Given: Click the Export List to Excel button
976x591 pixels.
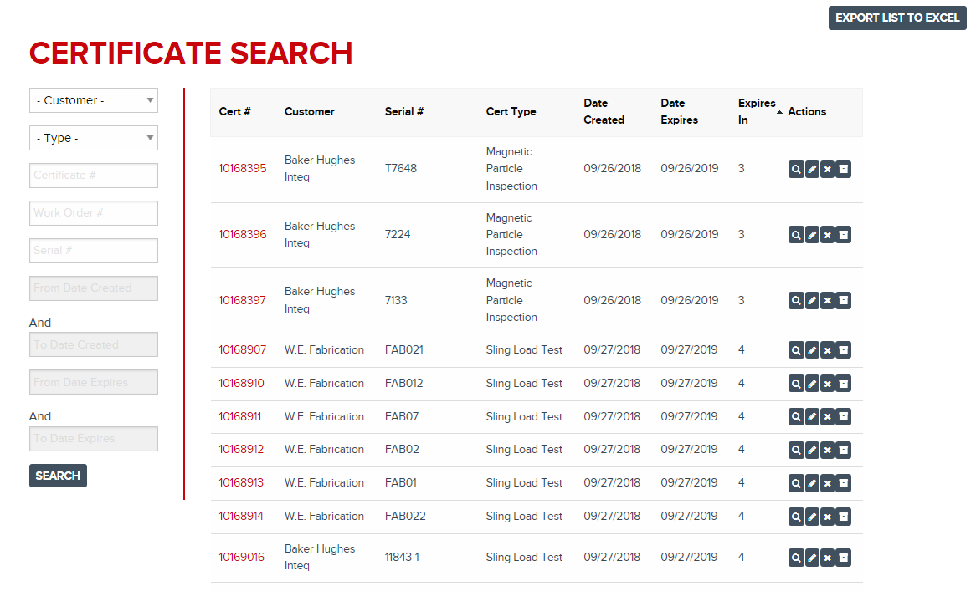Looking at the screenshot, I should click(897, 18).
